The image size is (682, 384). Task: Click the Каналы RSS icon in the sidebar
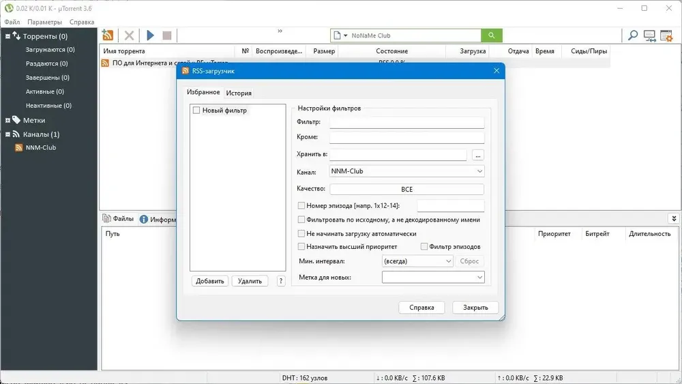click(x=16, y=134)
